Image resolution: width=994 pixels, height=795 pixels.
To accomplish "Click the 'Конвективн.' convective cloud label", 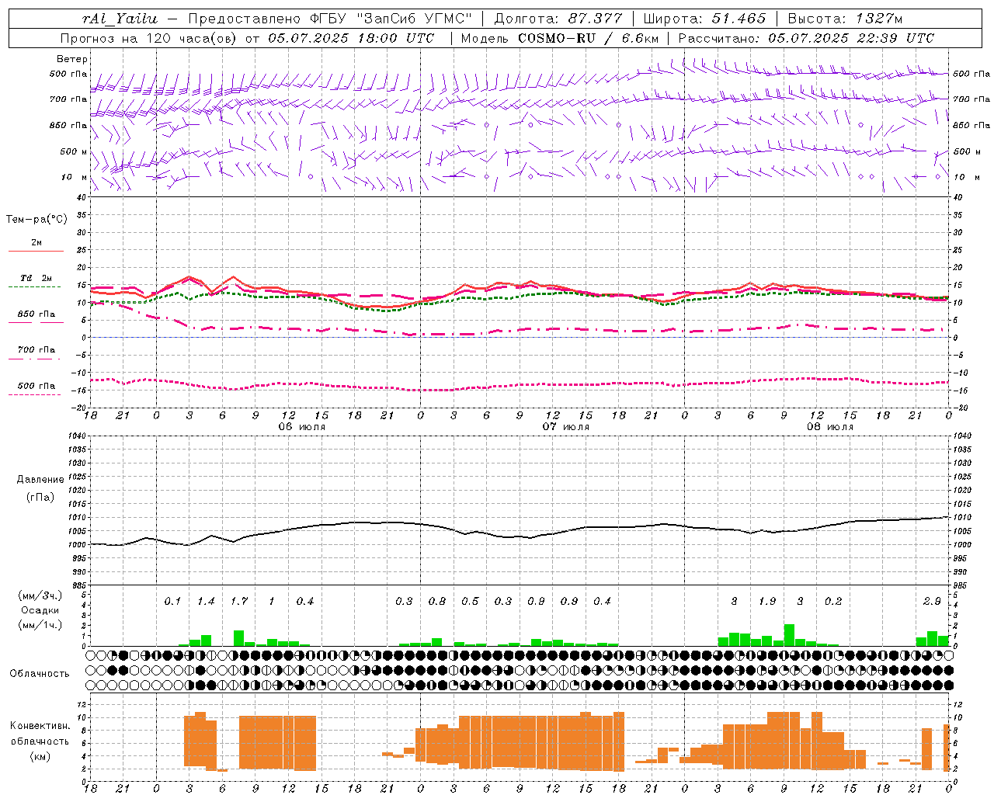I will click(x=40, y=726).
